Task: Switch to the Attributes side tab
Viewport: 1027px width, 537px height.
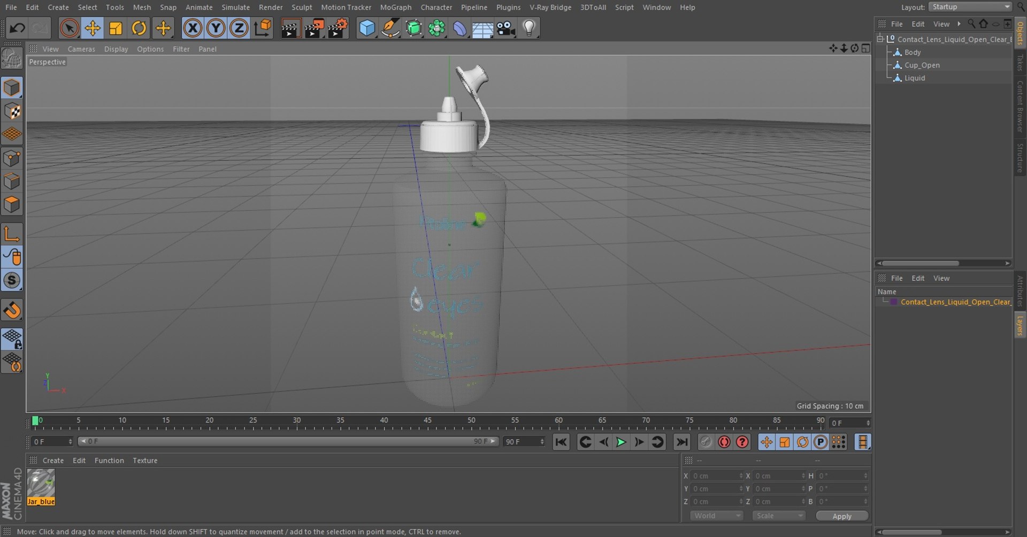Action: (1020, 291)
